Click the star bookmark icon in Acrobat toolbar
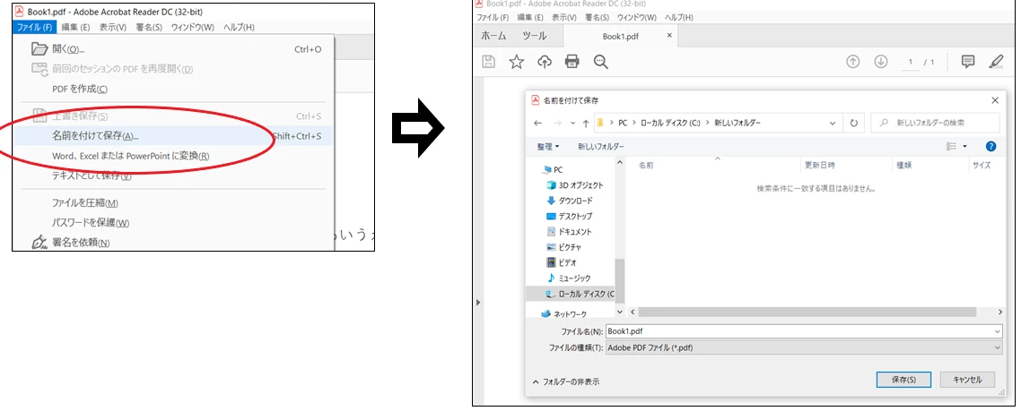The height and width of the screenshot is (411, 1021). coord(517,62)
